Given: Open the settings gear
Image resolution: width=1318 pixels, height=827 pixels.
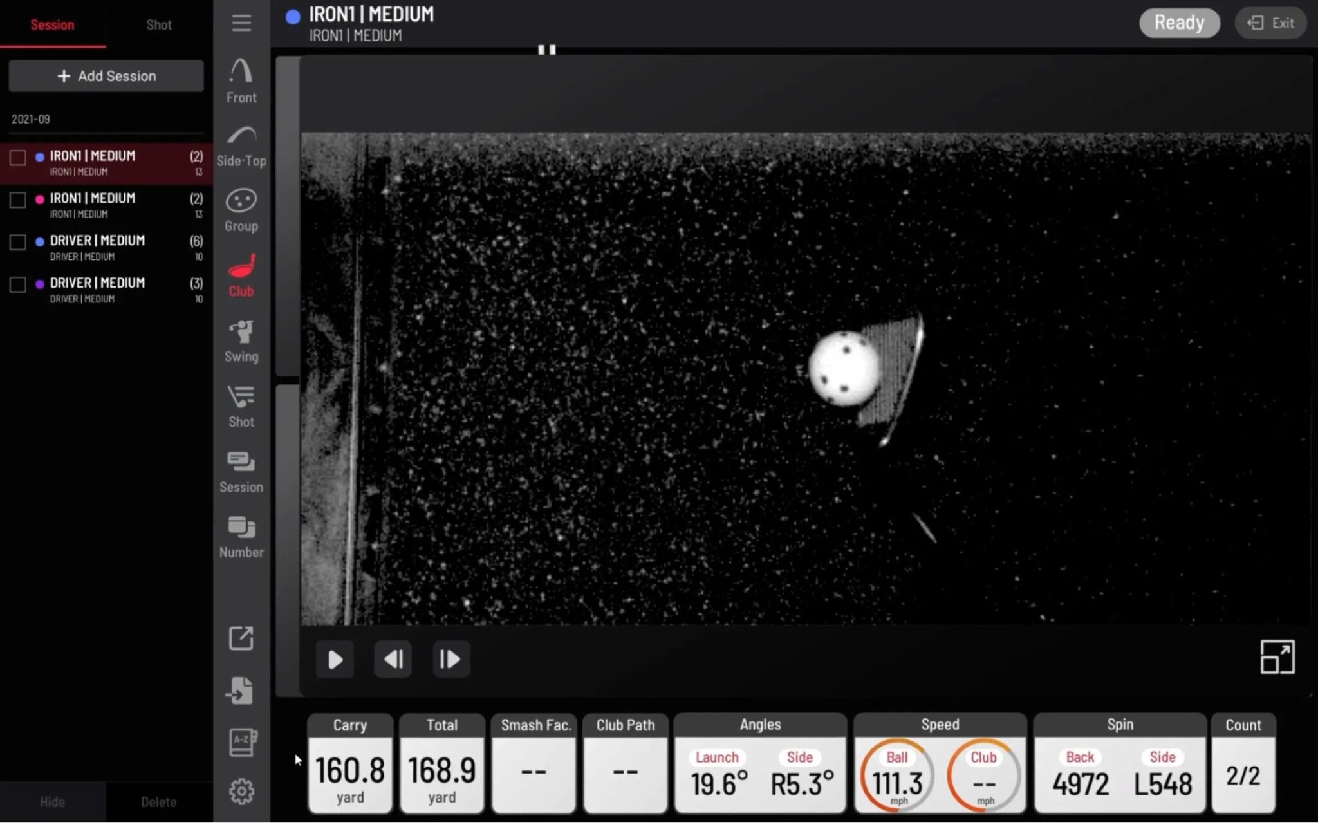Looking at the screenshot, I should (x=241, y=790).
